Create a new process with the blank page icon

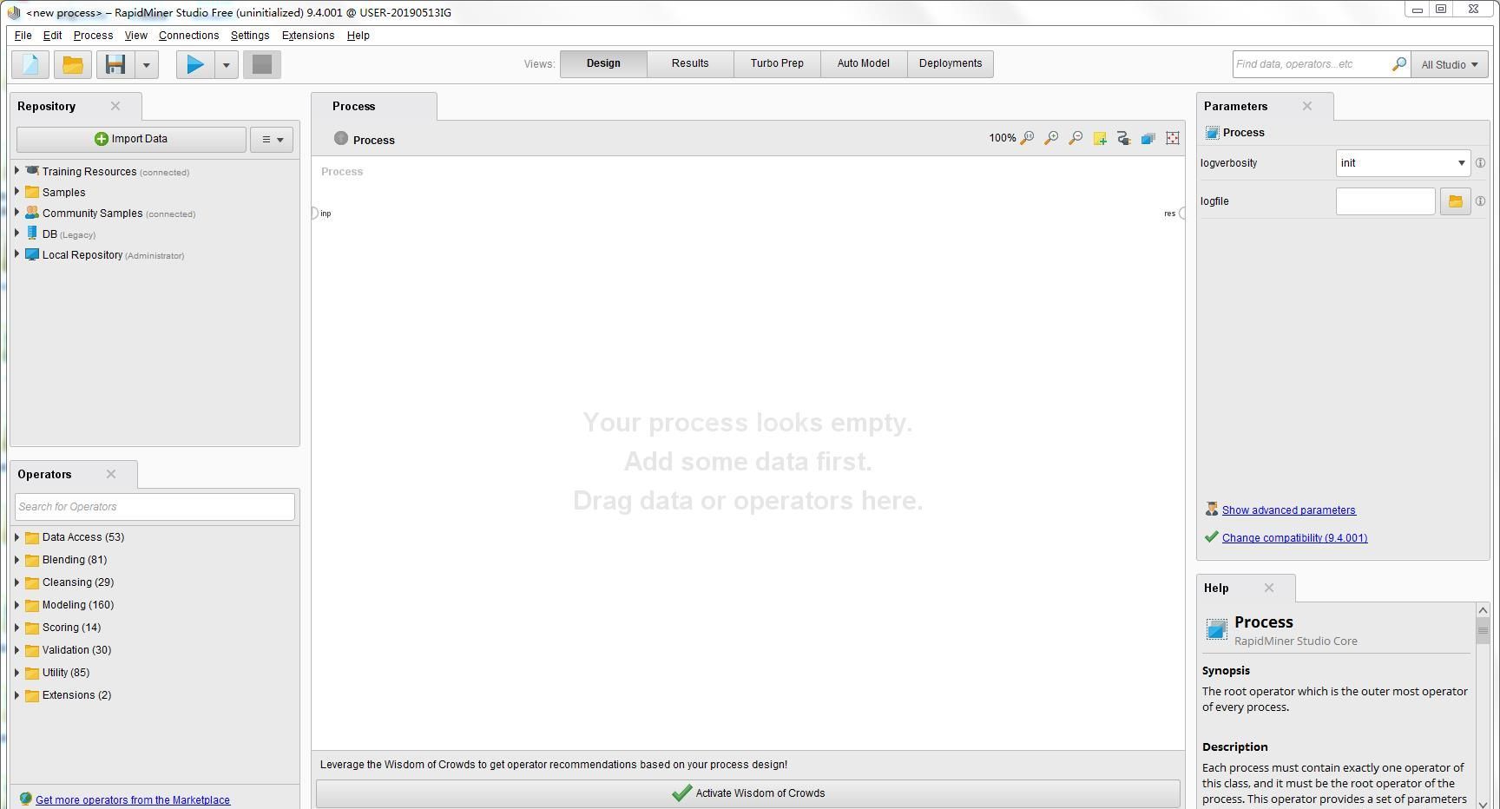(x=30, y=64)
